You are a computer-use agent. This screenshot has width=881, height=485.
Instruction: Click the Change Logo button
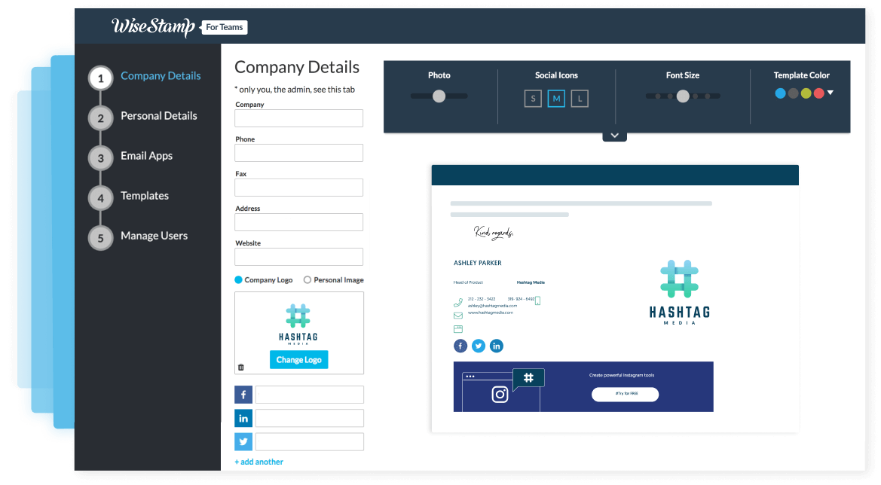[x=298, y=359]
